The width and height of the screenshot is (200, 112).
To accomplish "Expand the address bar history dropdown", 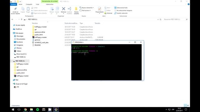I will point(158,19).
